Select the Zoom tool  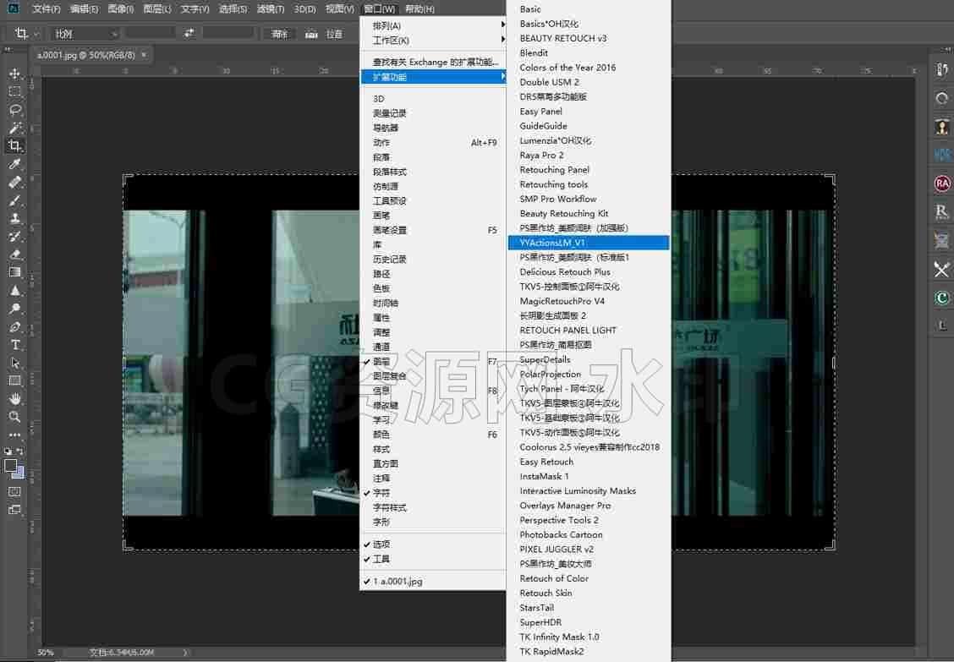coord(14,417)
